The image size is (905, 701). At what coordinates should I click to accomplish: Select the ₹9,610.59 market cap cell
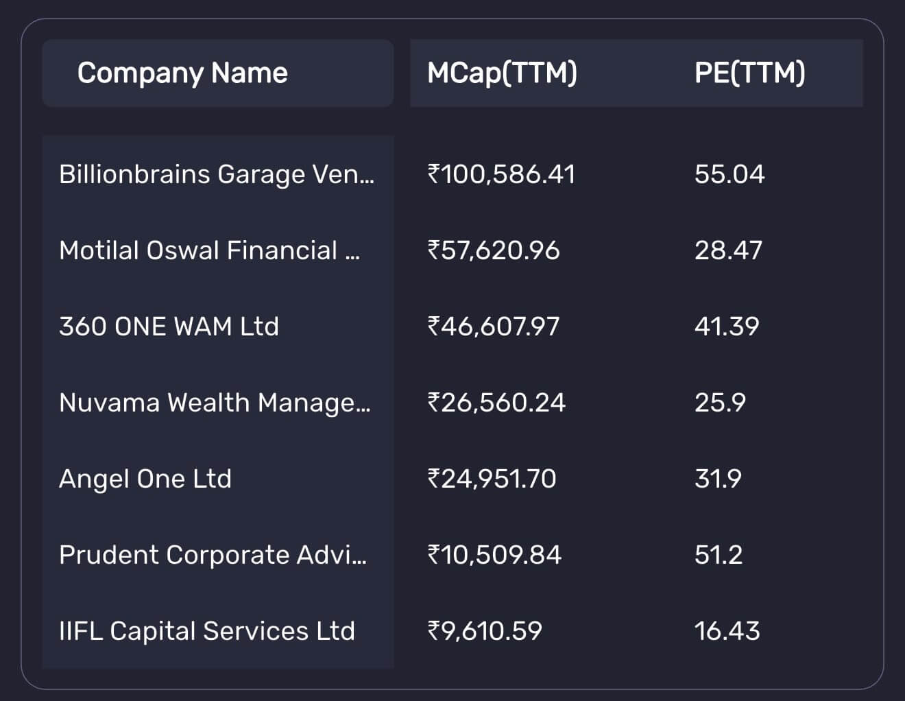tap(485, 631)
